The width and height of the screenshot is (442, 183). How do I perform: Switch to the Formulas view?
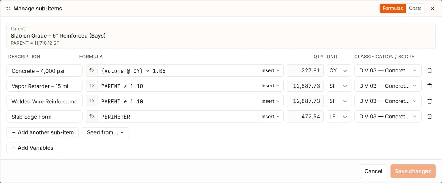pyautogui.click(x=393, y=8)
